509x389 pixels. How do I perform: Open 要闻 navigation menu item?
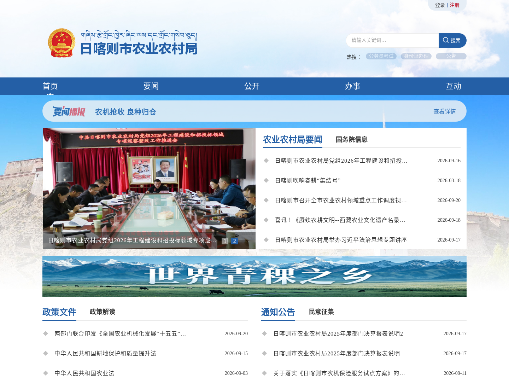pos(151,86)
